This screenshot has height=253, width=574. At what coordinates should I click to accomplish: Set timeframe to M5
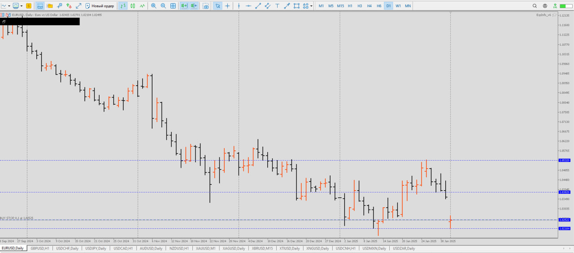coord(330,6)
